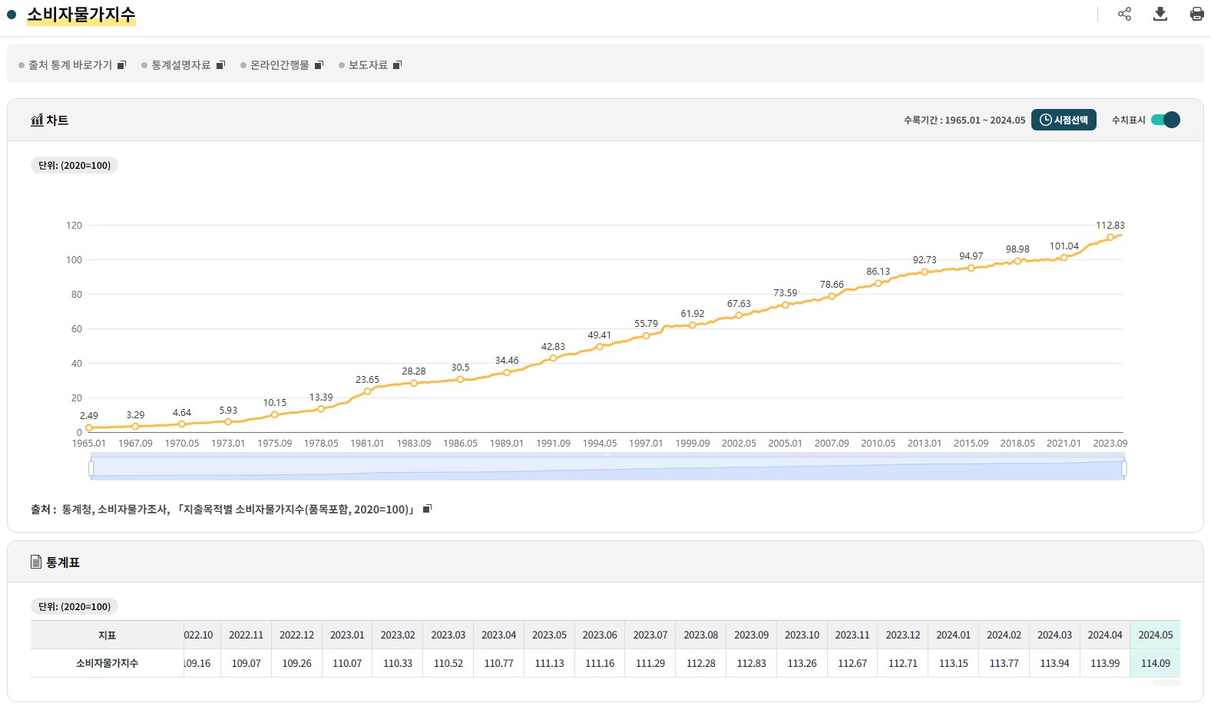Screen dimensions: 1211x706
Task: Print the page via printer icon
Action: point(1196,14)
